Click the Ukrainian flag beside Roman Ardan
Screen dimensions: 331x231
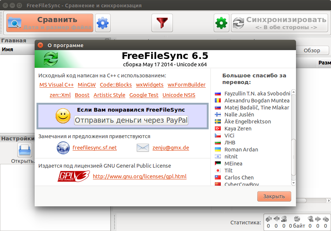[x=217, y=150]
